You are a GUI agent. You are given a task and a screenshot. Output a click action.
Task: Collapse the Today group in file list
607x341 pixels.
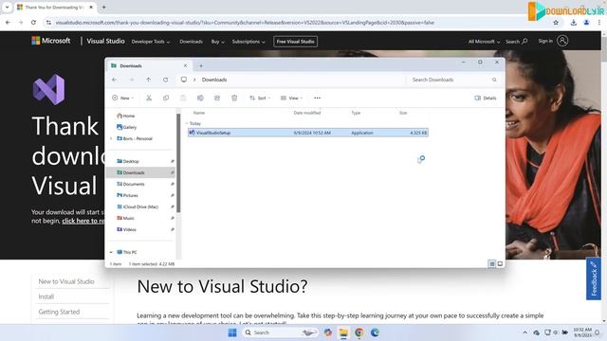[187, 123]
